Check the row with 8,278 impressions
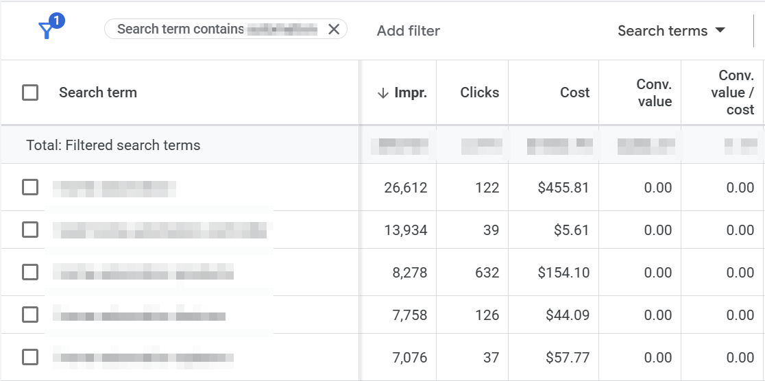 click(x=30, y=272)
